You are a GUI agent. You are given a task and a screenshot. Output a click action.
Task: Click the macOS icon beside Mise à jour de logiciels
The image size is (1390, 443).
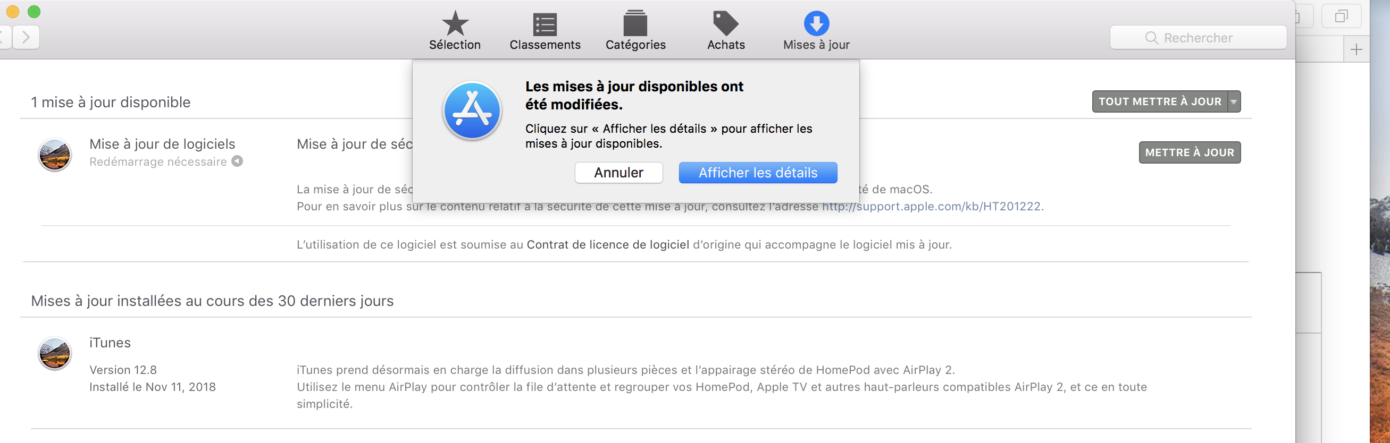click(54, 155)
